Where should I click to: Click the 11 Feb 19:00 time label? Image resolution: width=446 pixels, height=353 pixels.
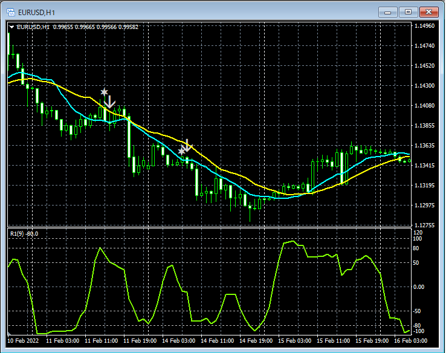click(x=140, y=341)
